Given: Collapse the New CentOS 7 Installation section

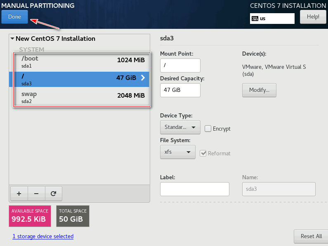Looking at the screenshot, I should click(x=12, y=38).
